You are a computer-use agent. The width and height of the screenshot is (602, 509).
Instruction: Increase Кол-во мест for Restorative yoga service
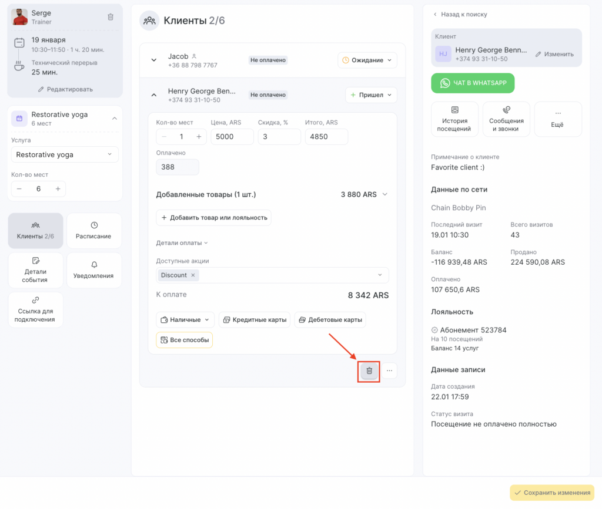click(x=58, y=189)
